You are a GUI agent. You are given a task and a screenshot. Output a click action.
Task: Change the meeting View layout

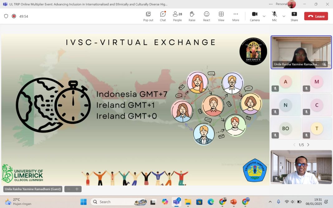(x=221, y=16)
